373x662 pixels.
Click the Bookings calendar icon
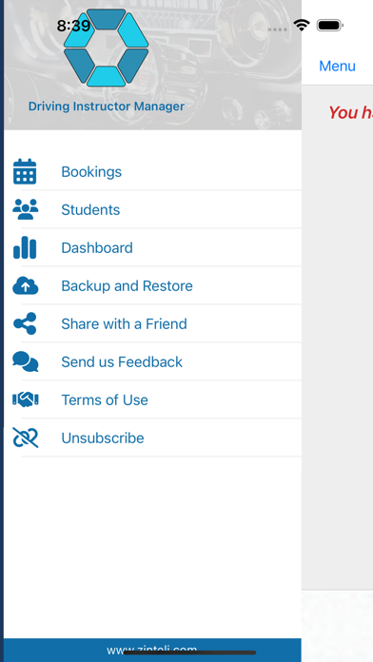pyautogui.click(x=25, y=171)
